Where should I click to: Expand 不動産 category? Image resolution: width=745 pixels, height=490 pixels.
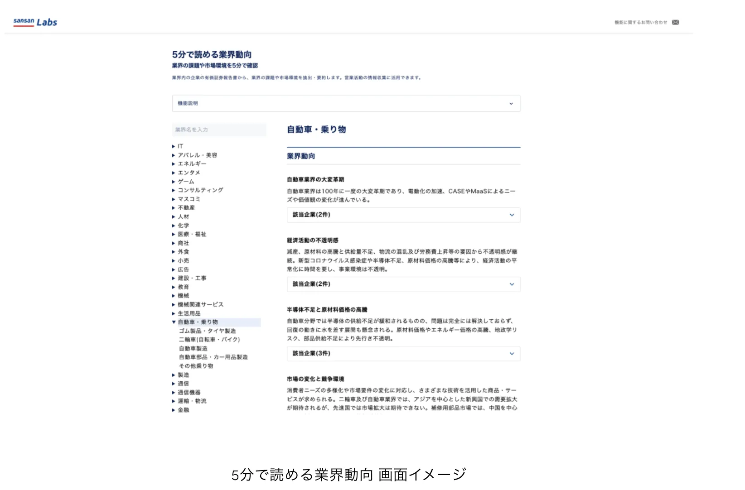[183, 208]
